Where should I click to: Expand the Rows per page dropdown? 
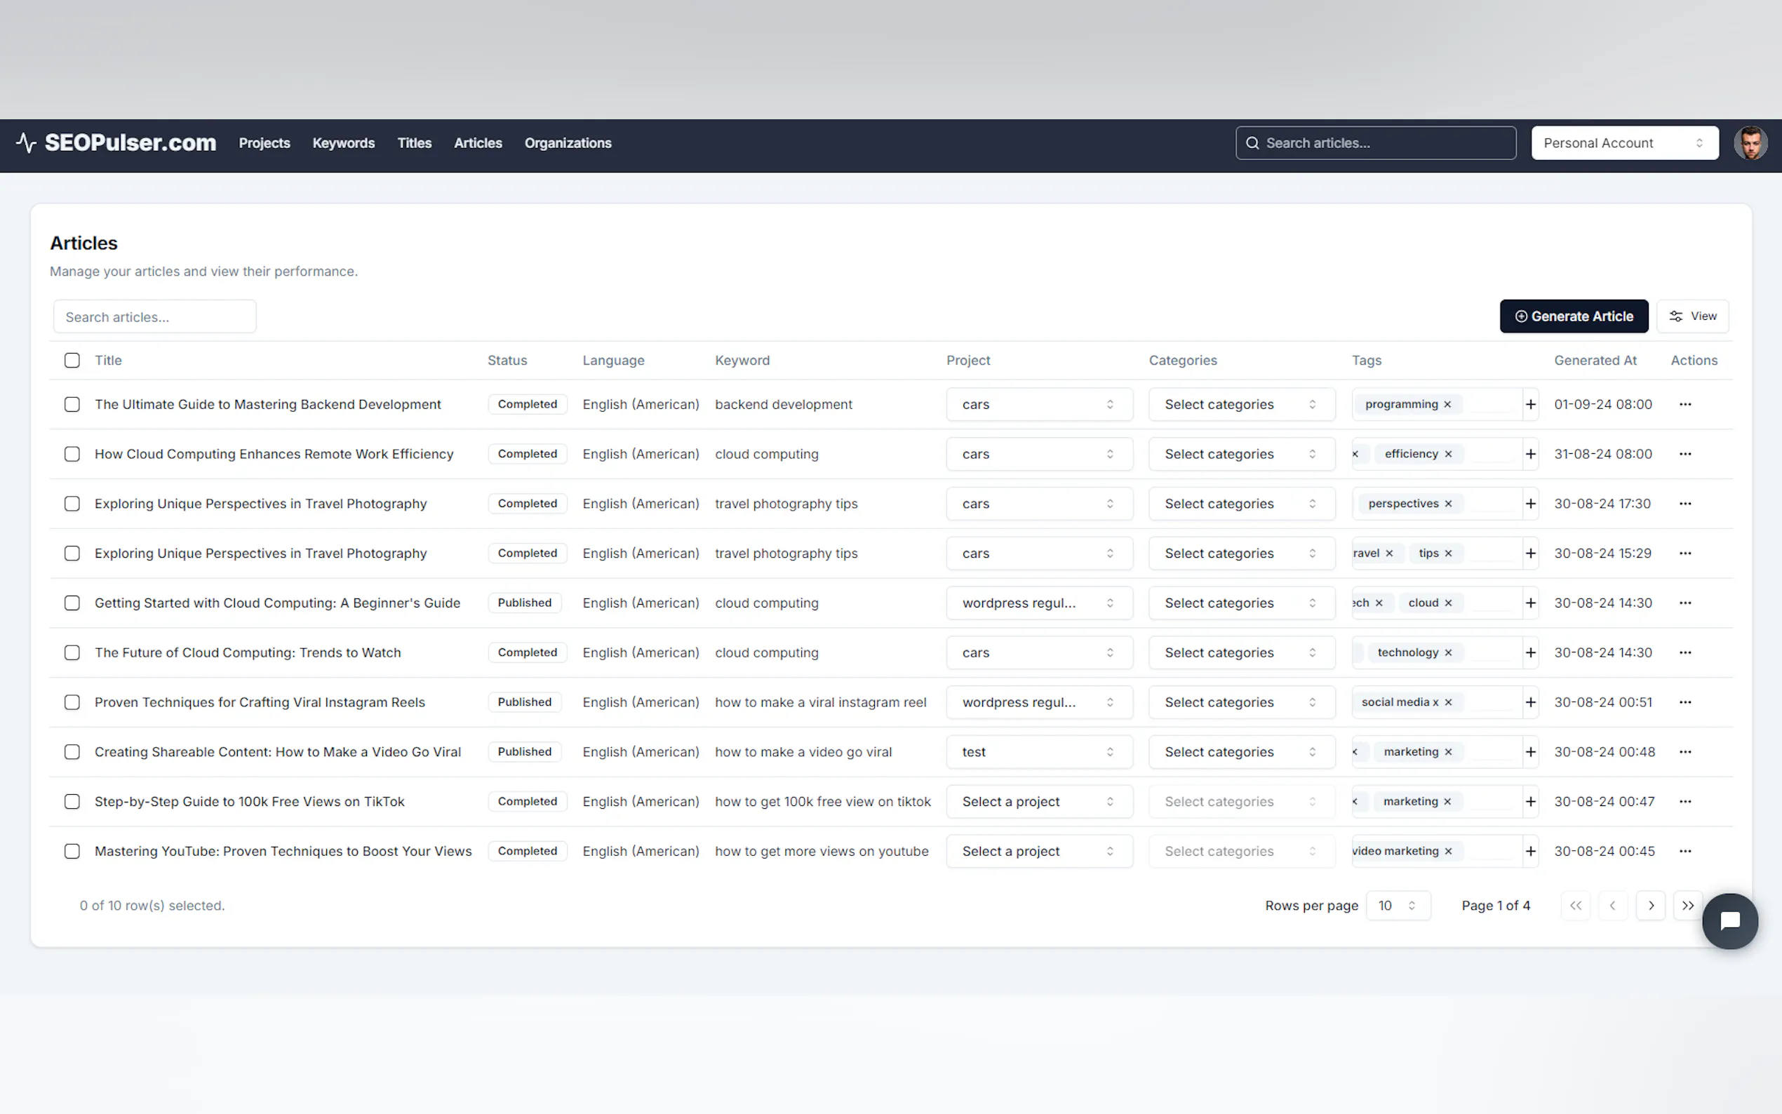(x=1398, y=906)
